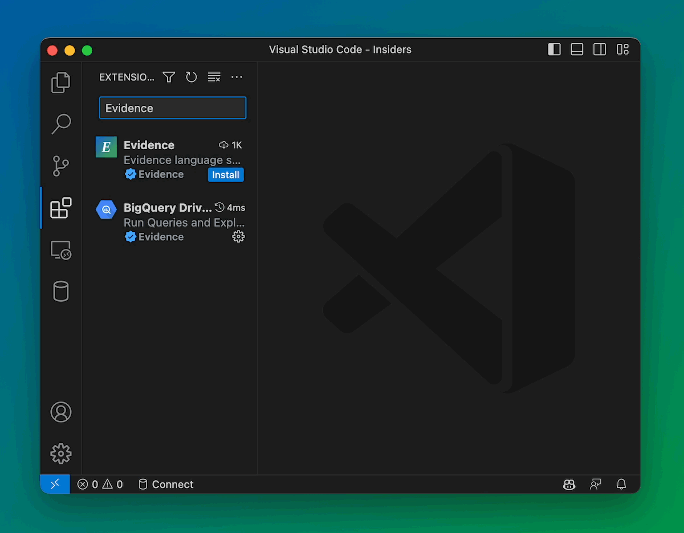Click the 'Run Queries and Expl...' description
The image size is (684, 533).
[x=184, y=223]
